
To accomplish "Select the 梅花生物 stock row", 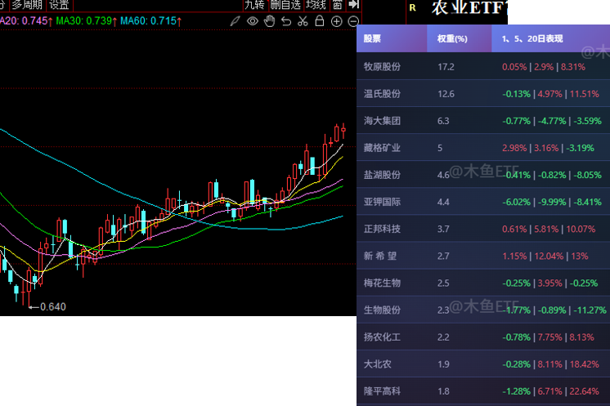I will pyautogui.click(x=483, y=283).
